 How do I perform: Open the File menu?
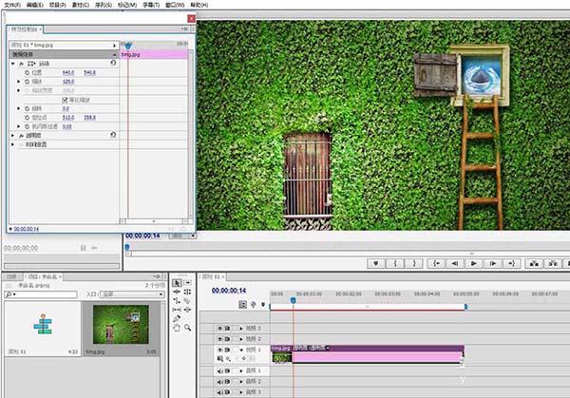(11, 5)
